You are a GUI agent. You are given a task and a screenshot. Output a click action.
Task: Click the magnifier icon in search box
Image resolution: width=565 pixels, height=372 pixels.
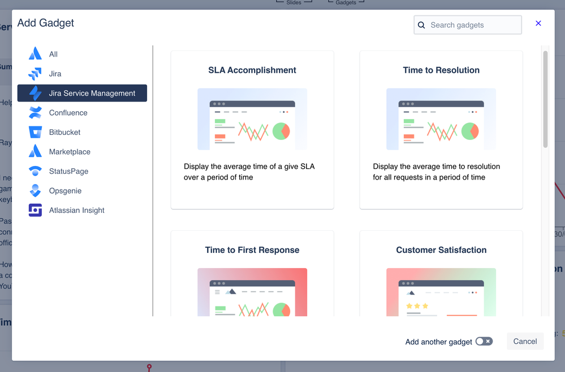point(421,25)
